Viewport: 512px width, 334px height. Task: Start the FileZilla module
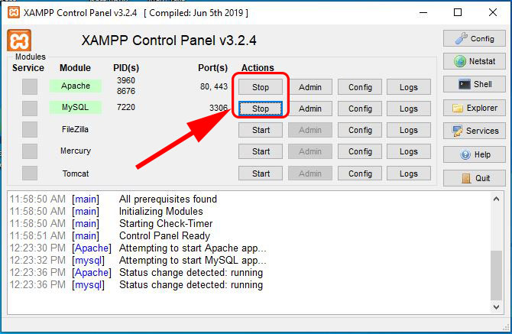tap(261, 130)
